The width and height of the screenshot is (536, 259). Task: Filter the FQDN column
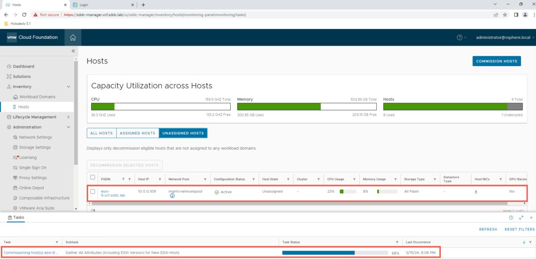coord(129,179)
